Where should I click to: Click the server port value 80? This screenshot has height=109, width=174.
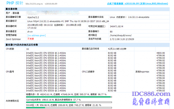pyautogui.click(x=111, y=32)
